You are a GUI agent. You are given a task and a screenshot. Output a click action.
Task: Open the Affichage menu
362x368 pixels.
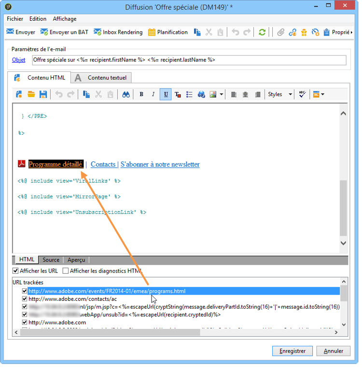pyautogui.click(x=65, y=19)
